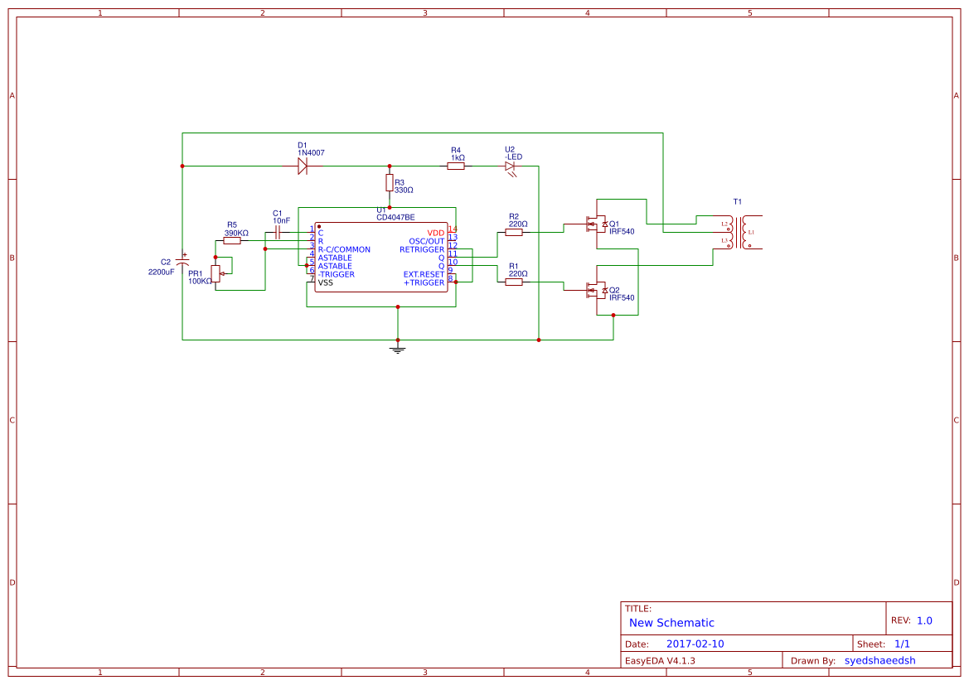This screenshot has height=685, width=969.
Task: Select the T1 transformer symbol
Action: click(x=738, y=232)
